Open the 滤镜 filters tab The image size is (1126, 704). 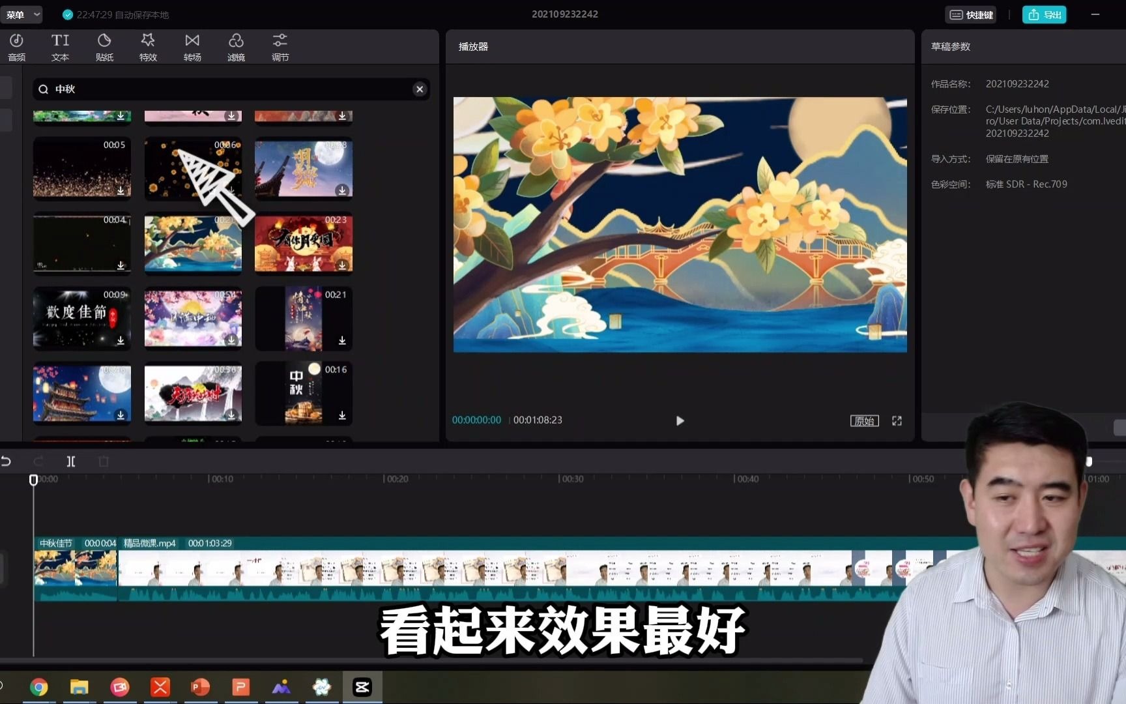(236, 47)
